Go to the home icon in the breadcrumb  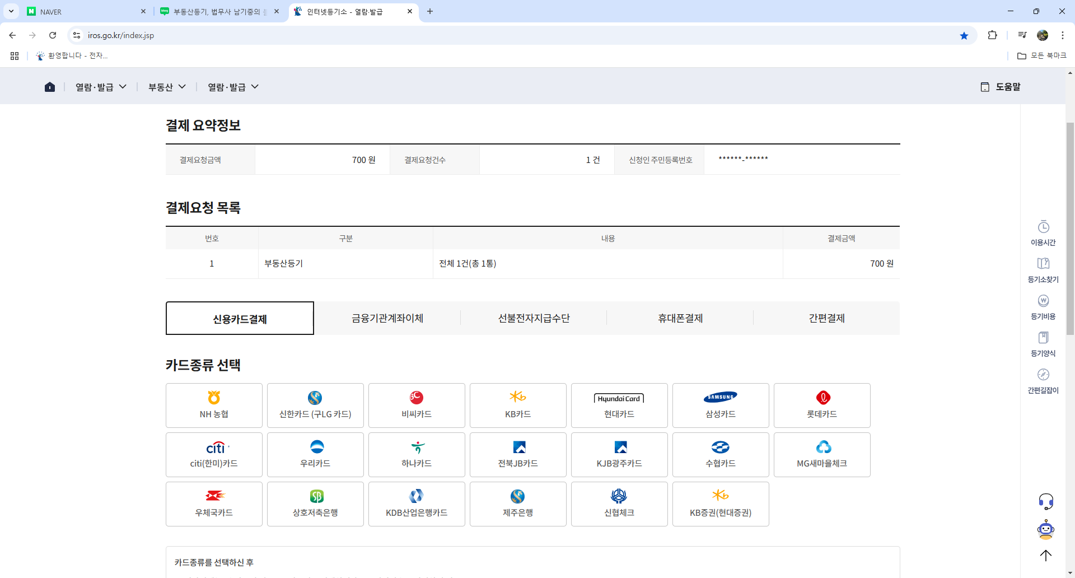(x=50, y=87)
